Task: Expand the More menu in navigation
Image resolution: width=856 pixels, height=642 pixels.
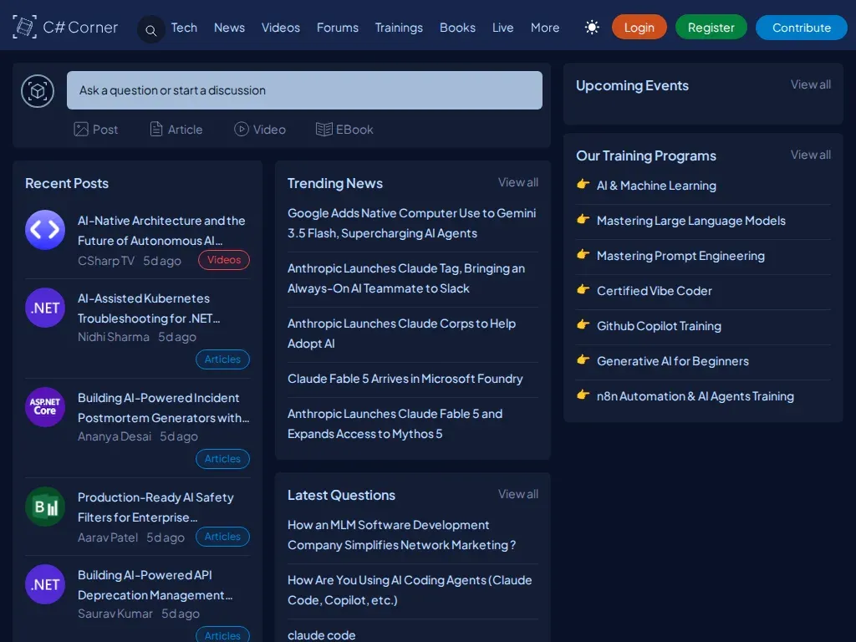Action: coord(545,28)
